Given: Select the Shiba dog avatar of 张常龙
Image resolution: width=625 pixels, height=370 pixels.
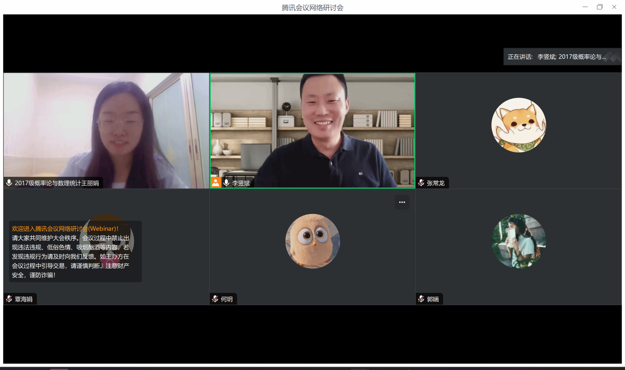Looking at the screenshot, I should (x=518, y=125).
